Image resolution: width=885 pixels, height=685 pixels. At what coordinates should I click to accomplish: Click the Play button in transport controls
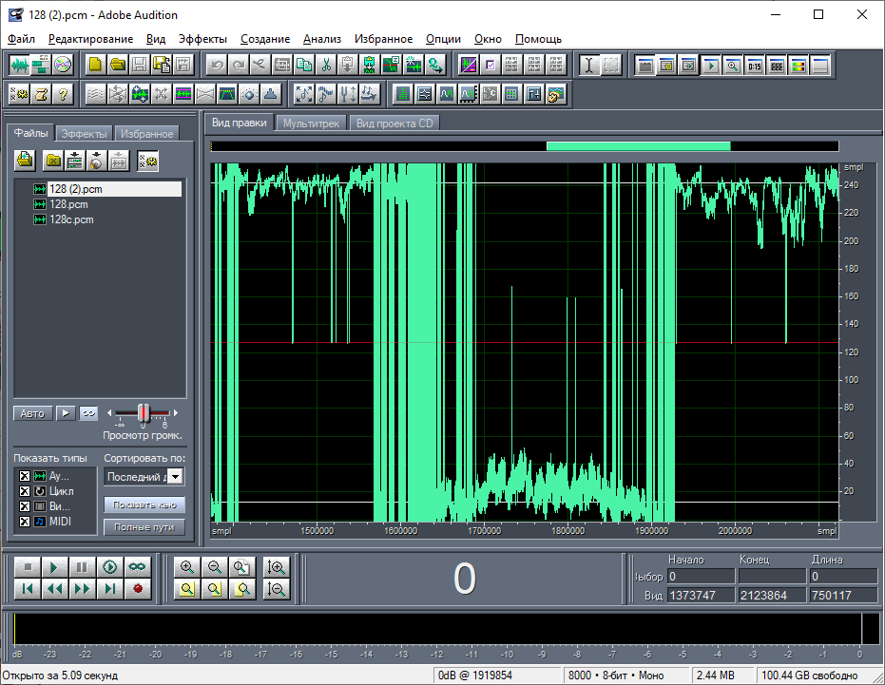pos(54,566)
